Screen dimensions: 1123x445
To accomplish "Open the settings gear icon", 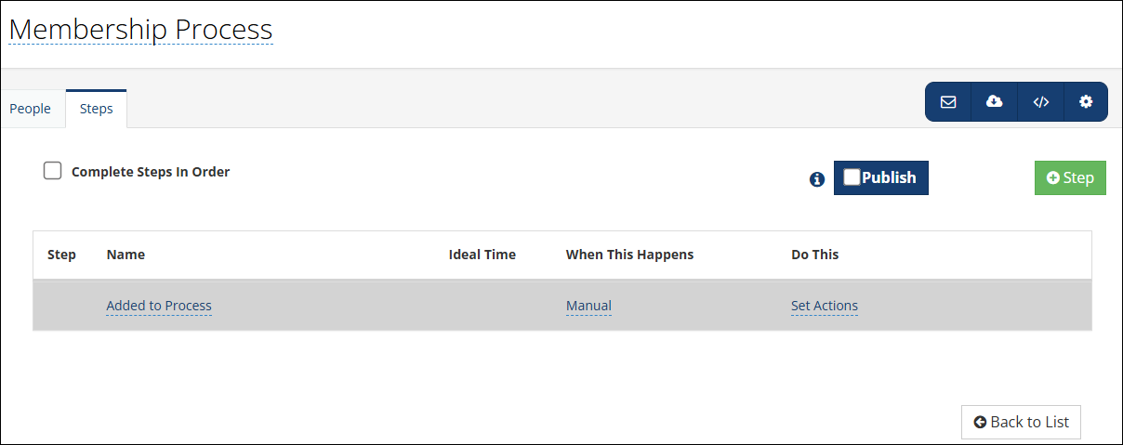I will tap(1086, 102).
